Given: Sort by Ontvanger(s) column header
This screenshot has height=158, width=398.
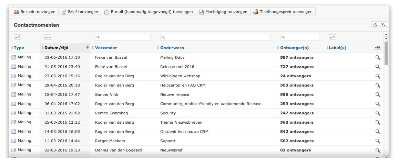Looking at the screenshot, I should click(294, 48).
